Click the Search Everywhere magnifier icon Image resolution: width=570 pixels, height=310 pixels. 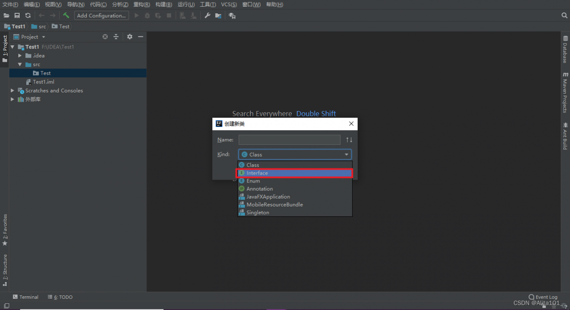tap(564, 16)
